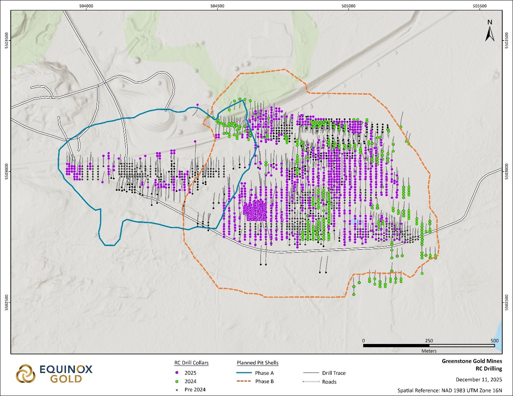Image resolution: width=513 pixels, height=396 pixels.
Task: Click the Drill Trace legend line symbol
Action: [311, 373]
